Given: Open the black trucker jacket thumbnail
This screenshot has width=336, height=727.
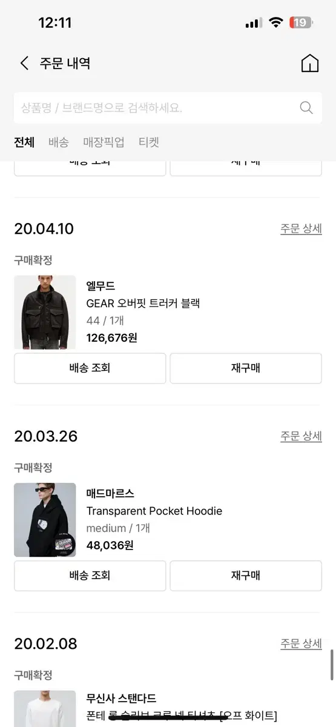Looking at the screenshot, I should [x=45, y=313].
